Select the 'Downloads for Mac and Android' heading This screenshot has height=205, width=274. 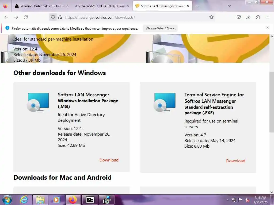pos(62,177)
